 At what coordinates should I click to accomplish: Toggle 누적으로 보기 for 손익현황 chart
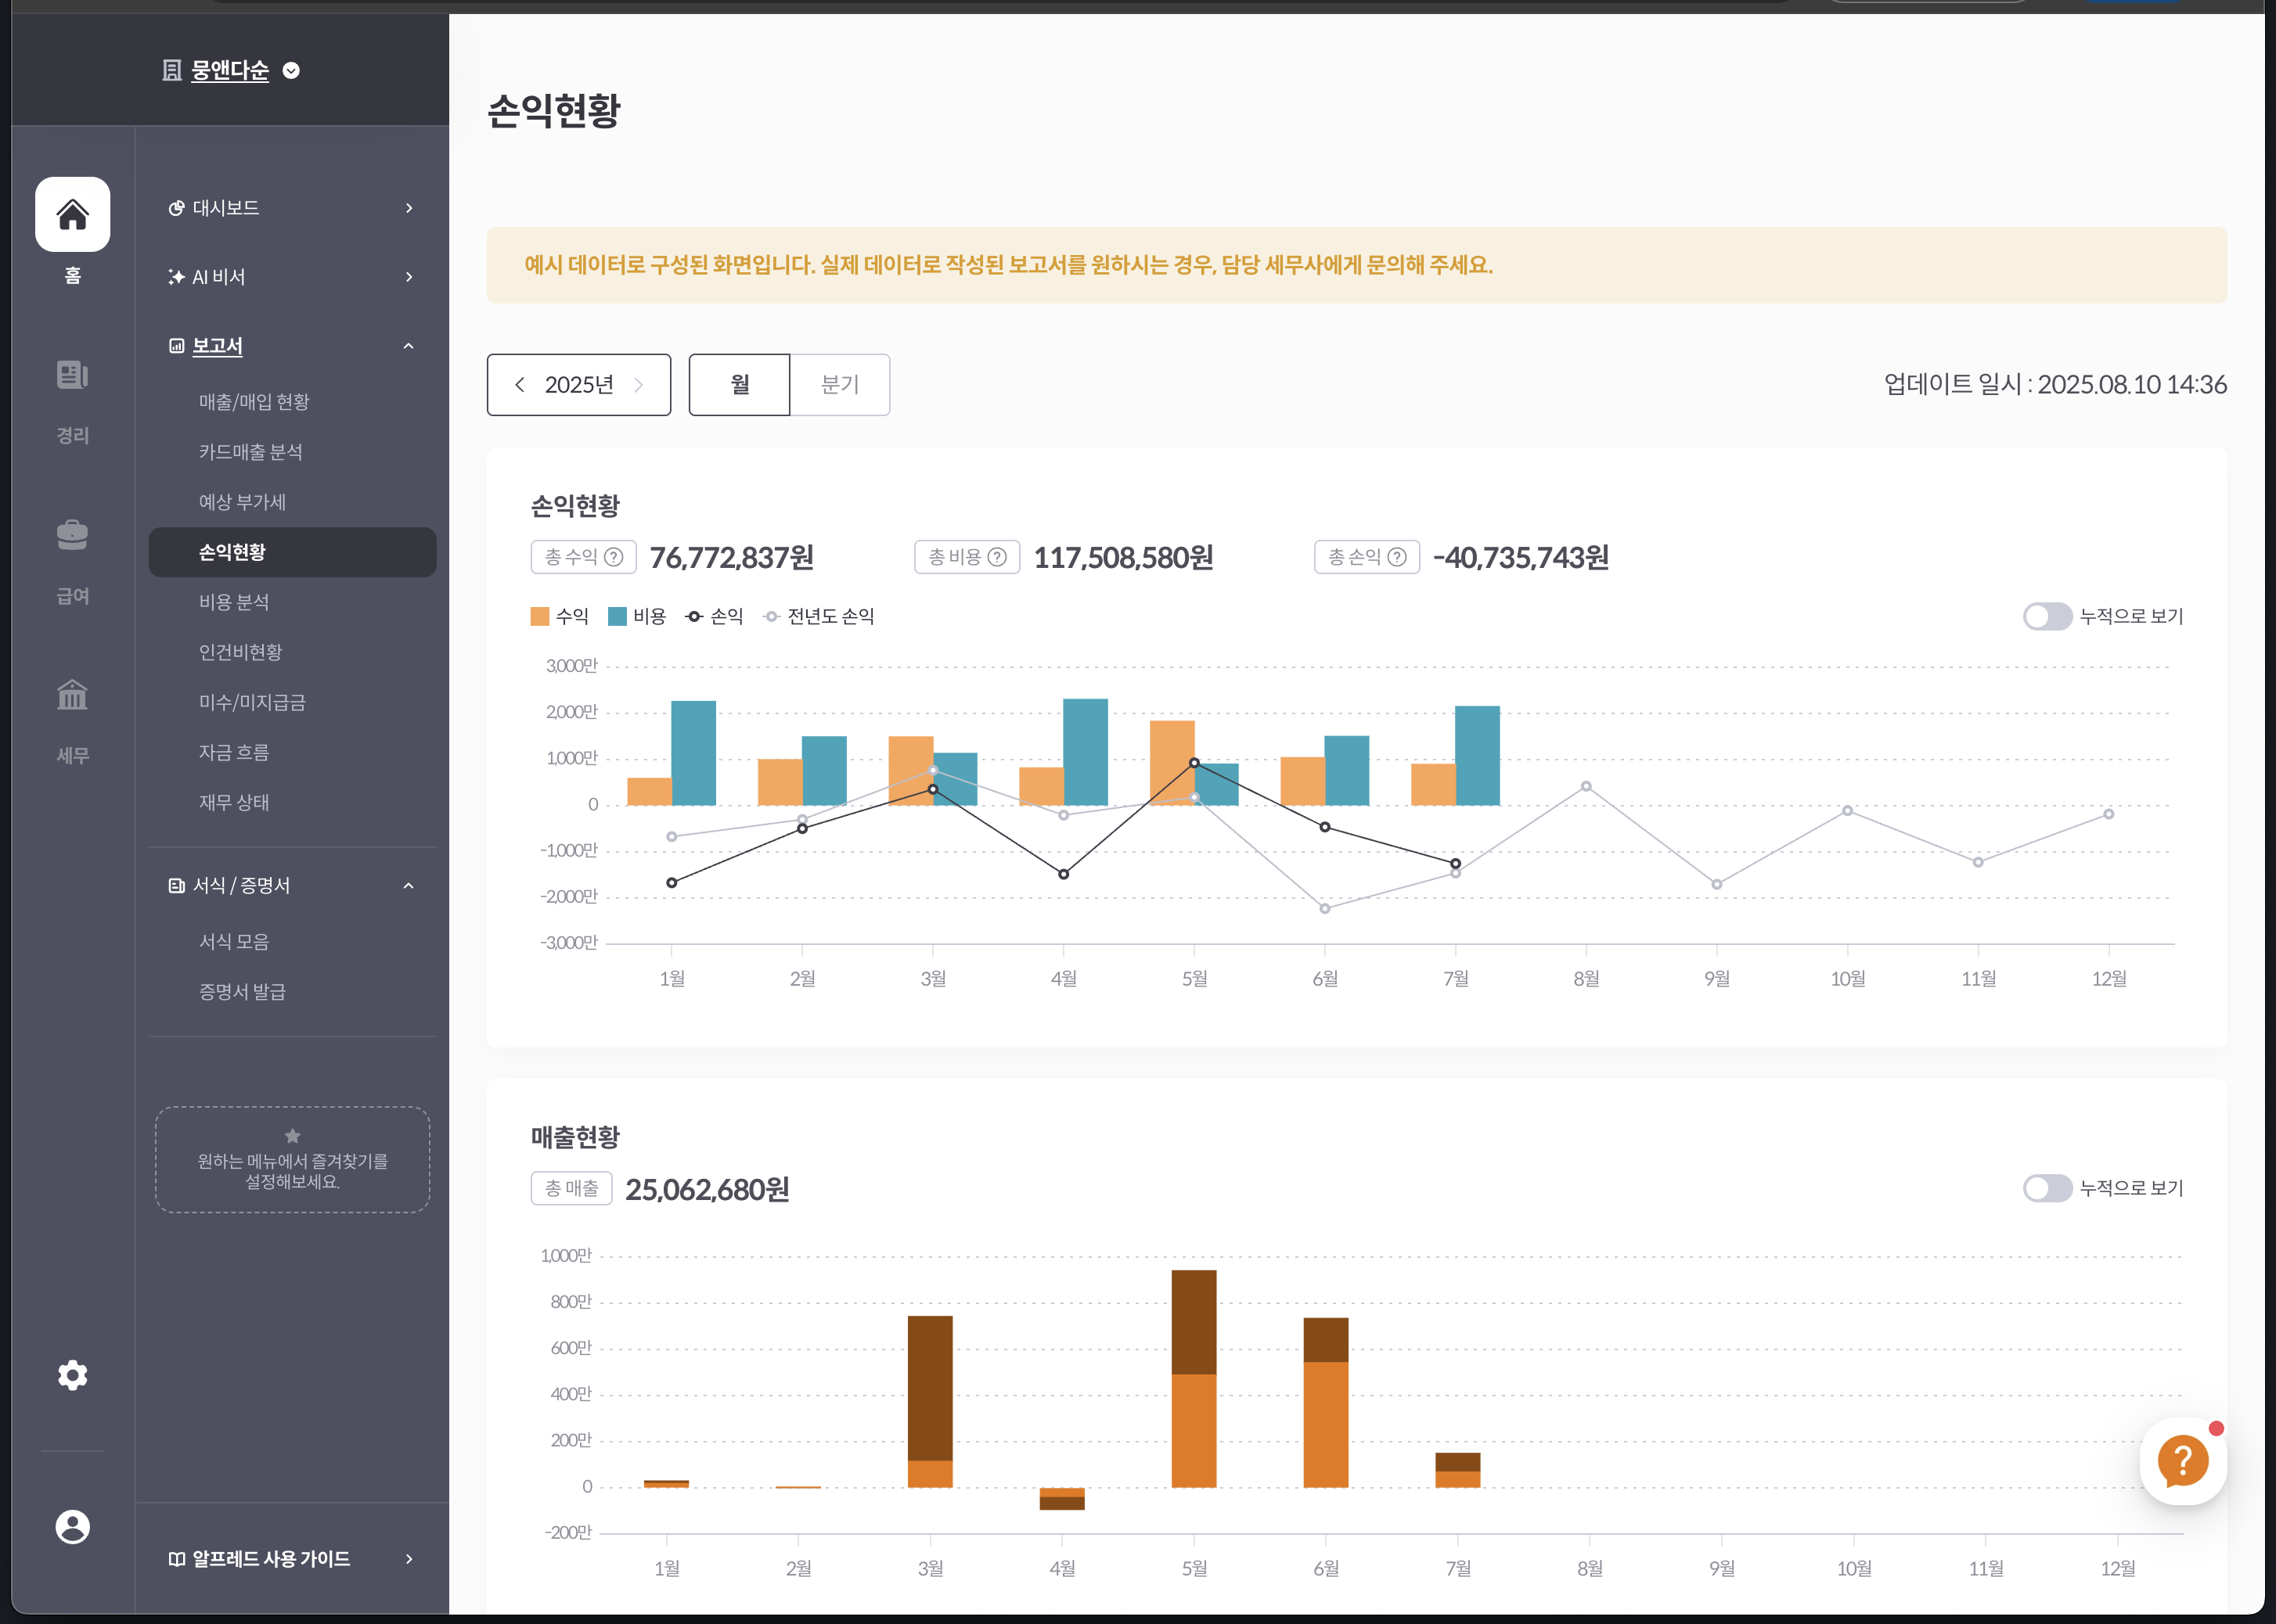2047,616
